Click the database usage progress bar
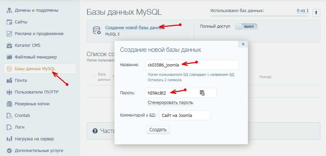The image size is (326, 156). [260, 16]
